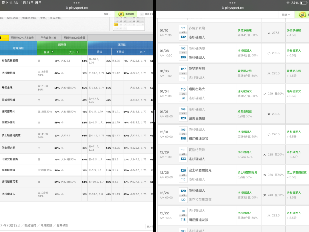Image resolution: width=309 pixels, height=232 pixels.
Task: Click 波士頓塞爾提克 team name in 12/26 matchup
Action: (200, 170)
